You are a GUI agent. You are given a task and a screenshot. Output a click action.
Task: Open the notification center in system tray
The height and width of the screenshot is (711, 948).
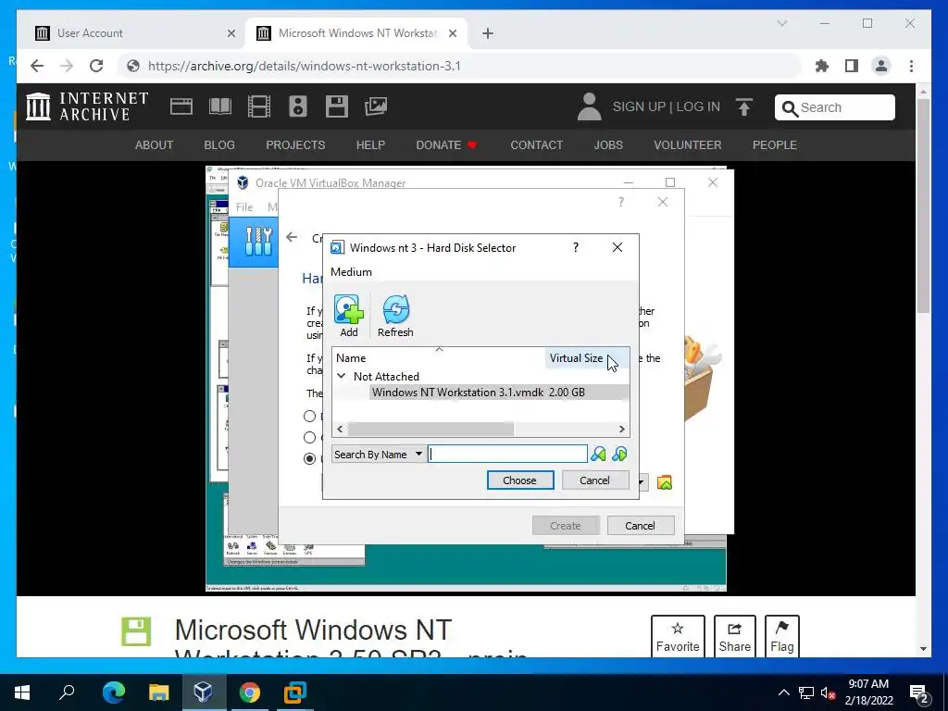[x=919, y=692]
